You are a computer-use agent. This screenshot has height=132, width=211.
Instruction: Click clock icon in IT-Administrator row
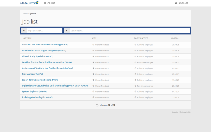(x=135, y=51)
